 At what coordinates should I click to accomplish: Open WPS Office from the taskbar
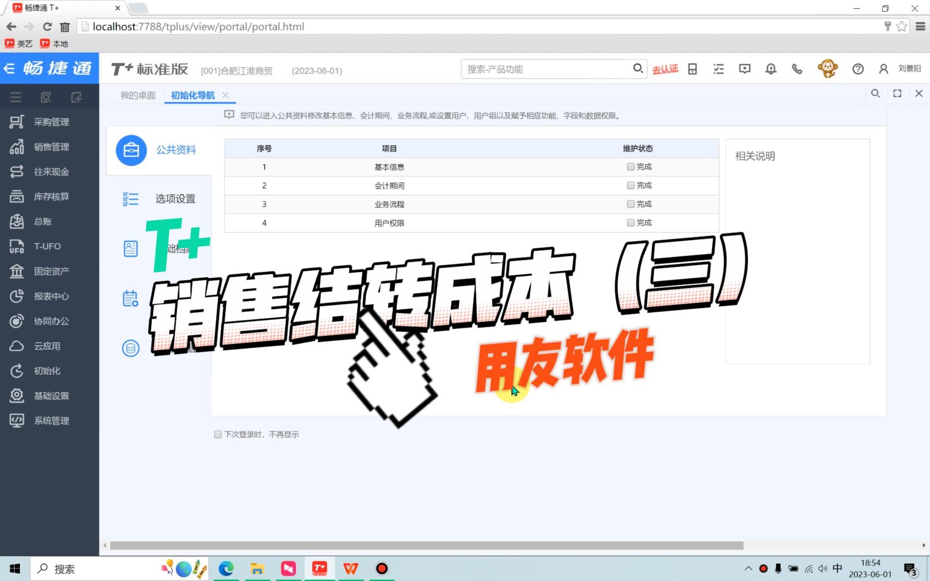[x=351, y=568]
